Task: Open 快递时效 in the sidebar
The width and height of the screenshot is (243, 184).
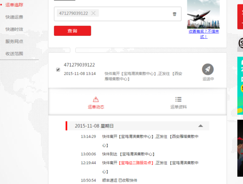Action: coord(14,29)
